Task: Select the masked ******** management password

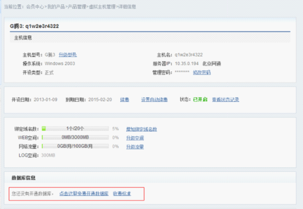Action: pyautogui.click(x=182, y=72)
